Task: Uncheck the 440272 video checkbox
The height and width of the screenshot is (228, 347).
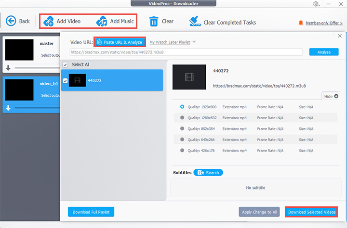Action: (x=65, y=81)
